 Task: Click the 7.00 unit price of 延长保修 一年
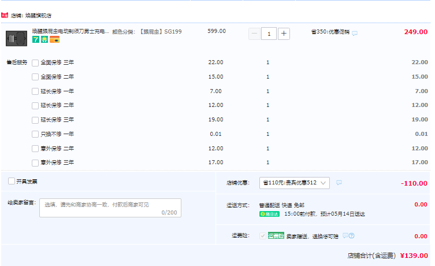(215, 91)
